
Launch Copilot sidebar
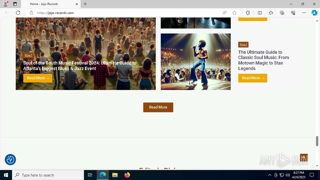(314, 13)
